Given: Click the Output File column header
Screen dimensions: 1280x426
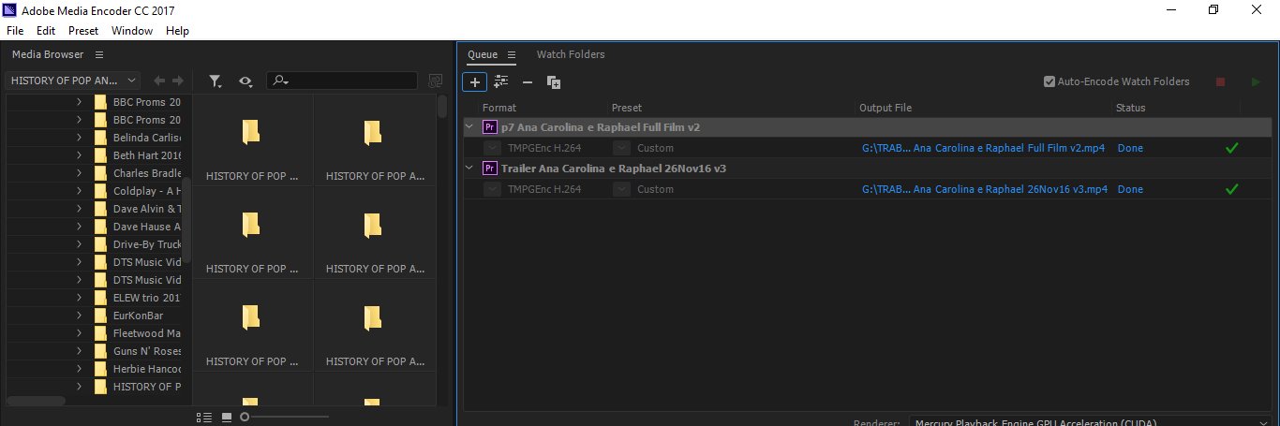Looking at the screenshot, I should (x=886, y=108).
